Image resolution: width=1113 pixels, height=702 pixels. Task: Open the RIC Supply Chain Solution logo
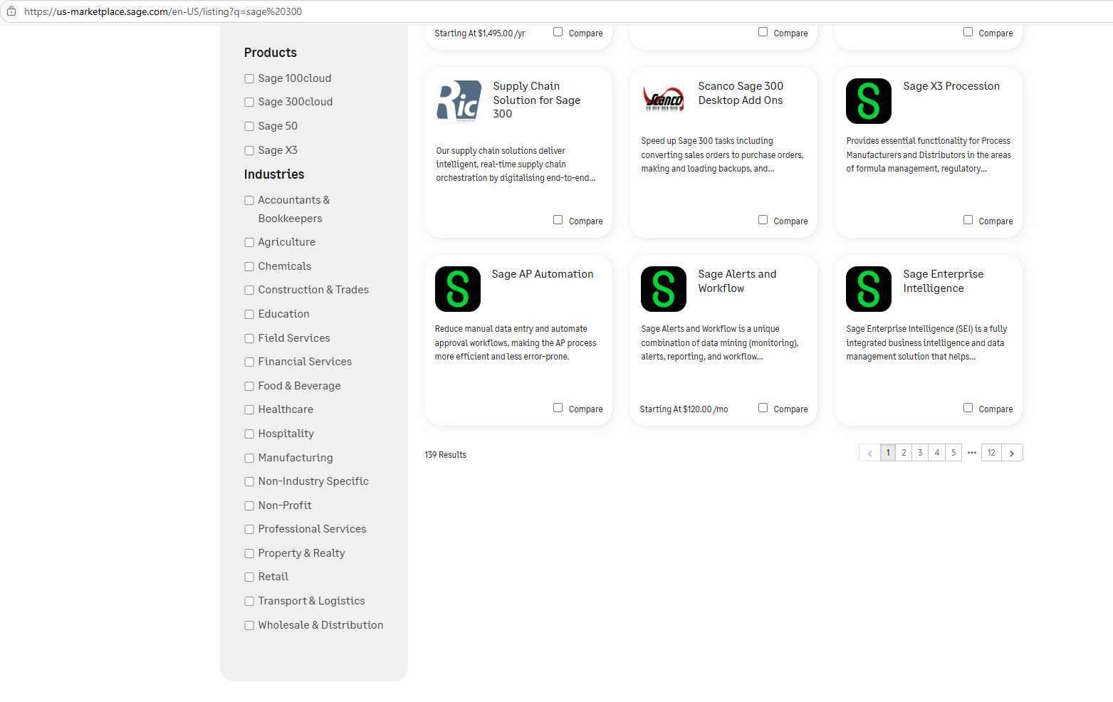tap(459, 101)
